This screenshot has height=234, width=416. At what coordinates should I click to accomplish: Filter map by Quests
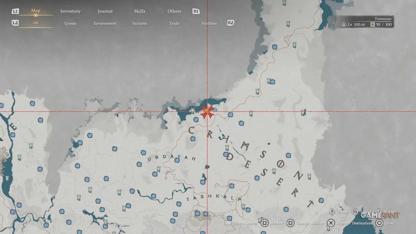pyautogui.click(x=70, y=23)
